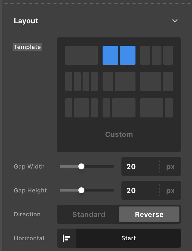The image size is (192, 251).
Task: Open Gap Height px unit dropdown
Action: 170,190
